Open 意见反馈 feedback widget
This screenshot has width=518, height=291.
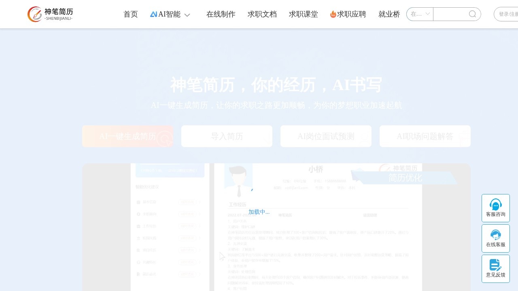point(496,269)
